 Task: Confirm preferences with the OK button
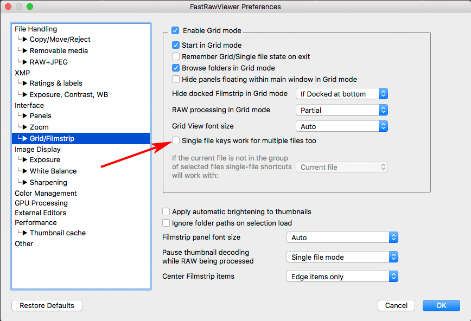[441, 306]
